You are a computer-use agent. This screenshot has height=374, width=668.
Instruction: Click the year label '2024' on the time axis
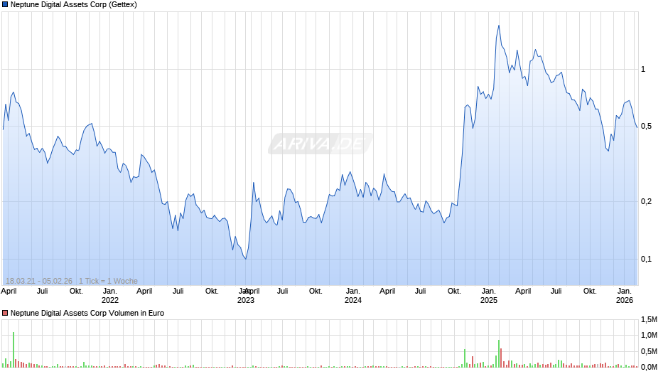pos(352,300)
